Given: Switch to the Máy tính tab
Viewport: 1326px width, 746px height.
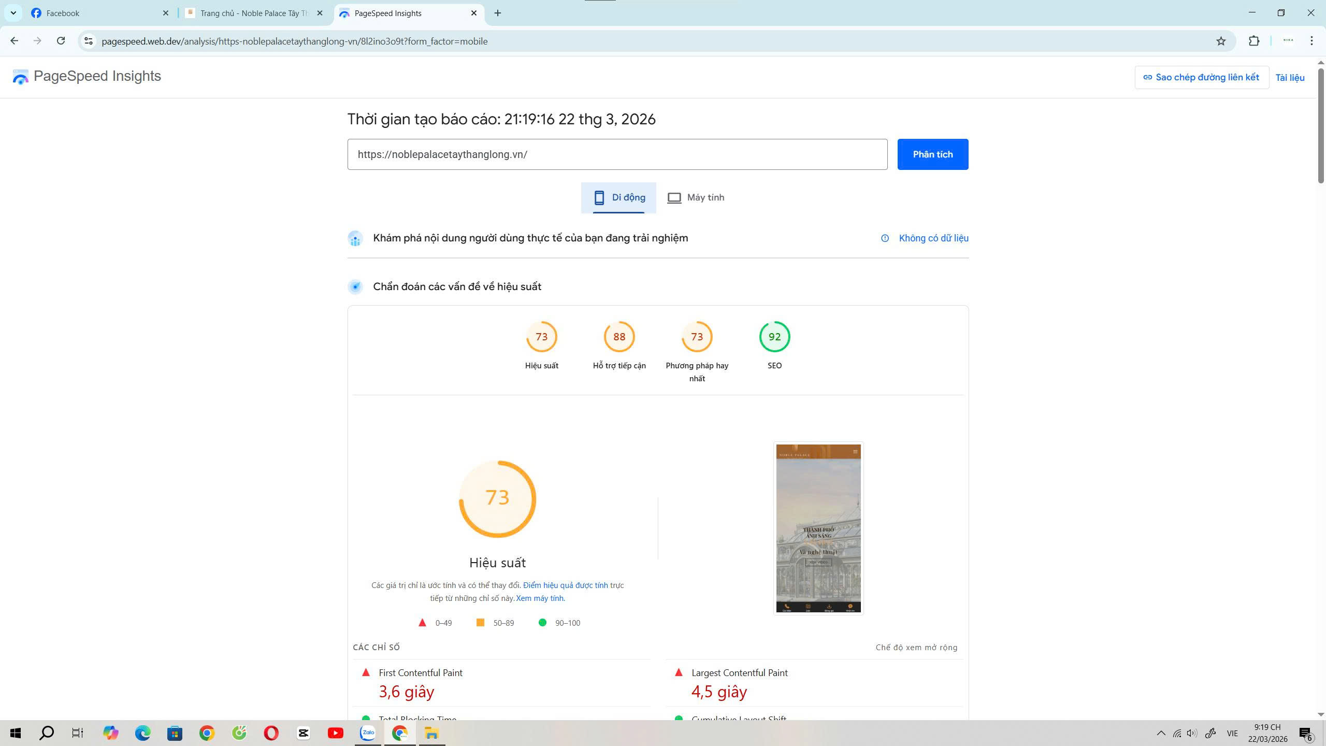Looking at the screenshot, I should (696, 197).
